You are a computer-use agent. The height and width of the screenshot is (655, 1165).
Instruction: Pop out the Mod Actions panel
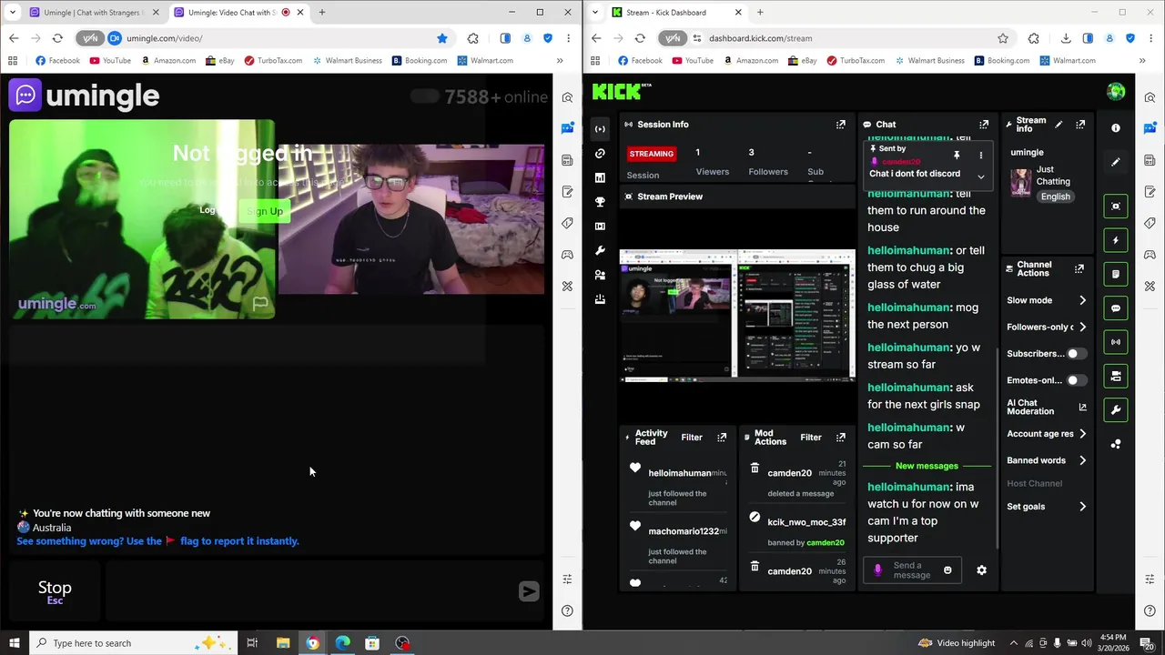pos(841,438)
